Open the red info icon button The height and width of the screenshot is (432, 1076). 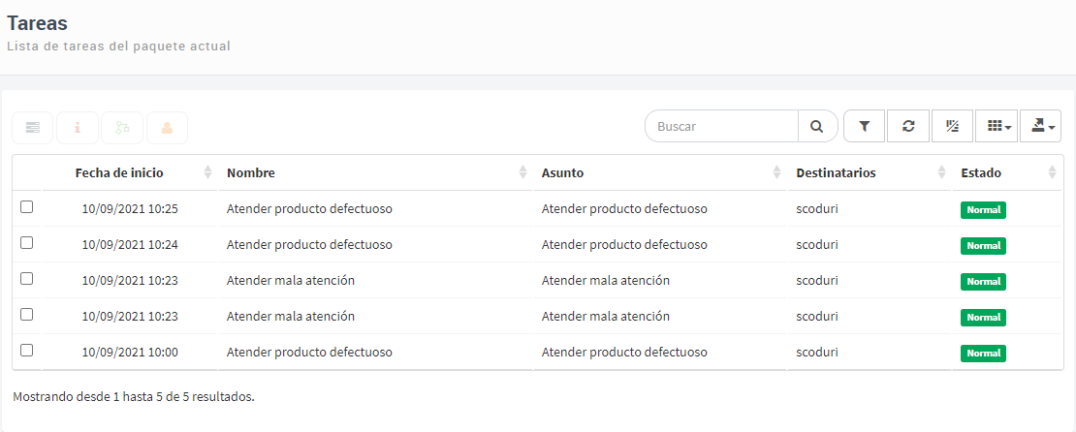78,128
